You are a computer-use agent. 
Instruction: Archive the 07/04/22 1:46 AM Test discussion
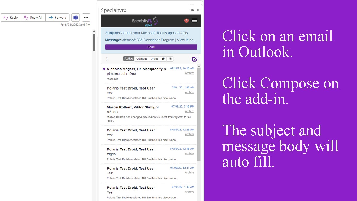click(x=189, y=192)
